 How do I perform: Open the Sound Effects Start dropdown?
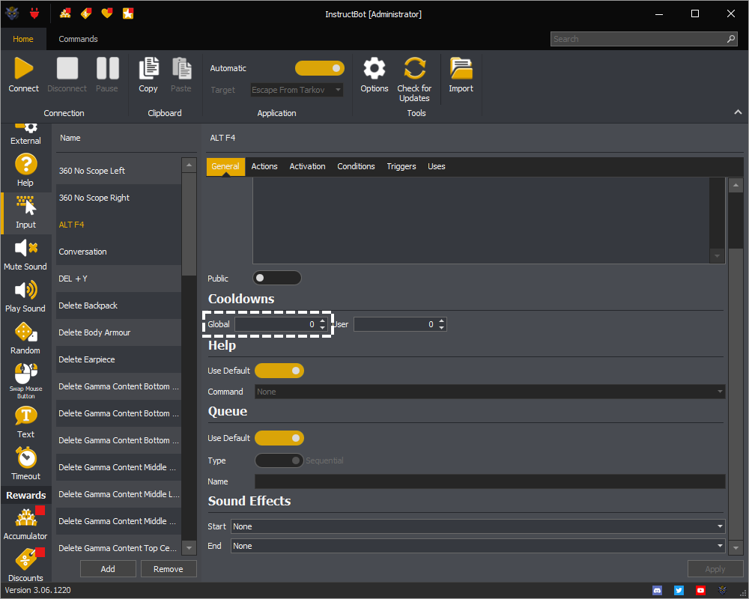tap(478, 526)
